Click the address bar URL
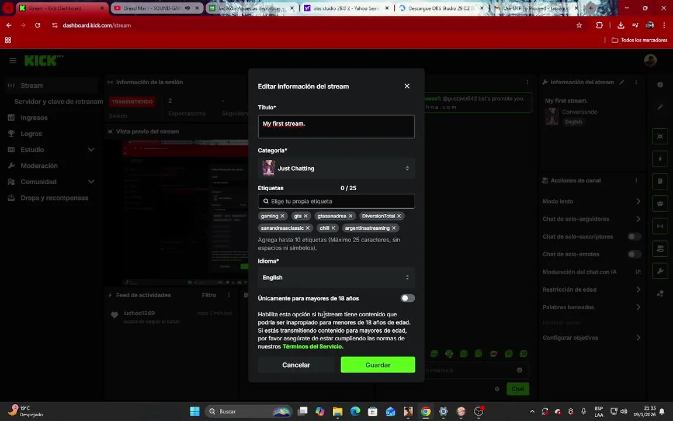 [x=97, y=25]
